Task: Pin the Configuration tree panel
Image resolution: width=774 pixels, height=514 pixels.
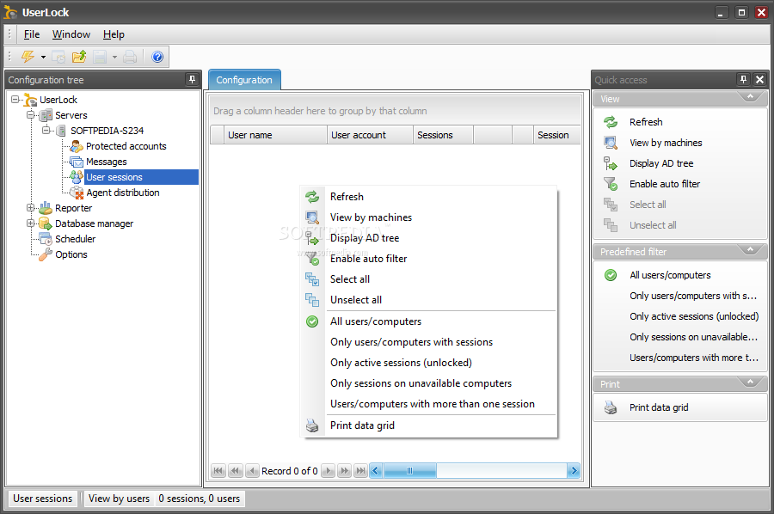Action: tap(192, 79)
